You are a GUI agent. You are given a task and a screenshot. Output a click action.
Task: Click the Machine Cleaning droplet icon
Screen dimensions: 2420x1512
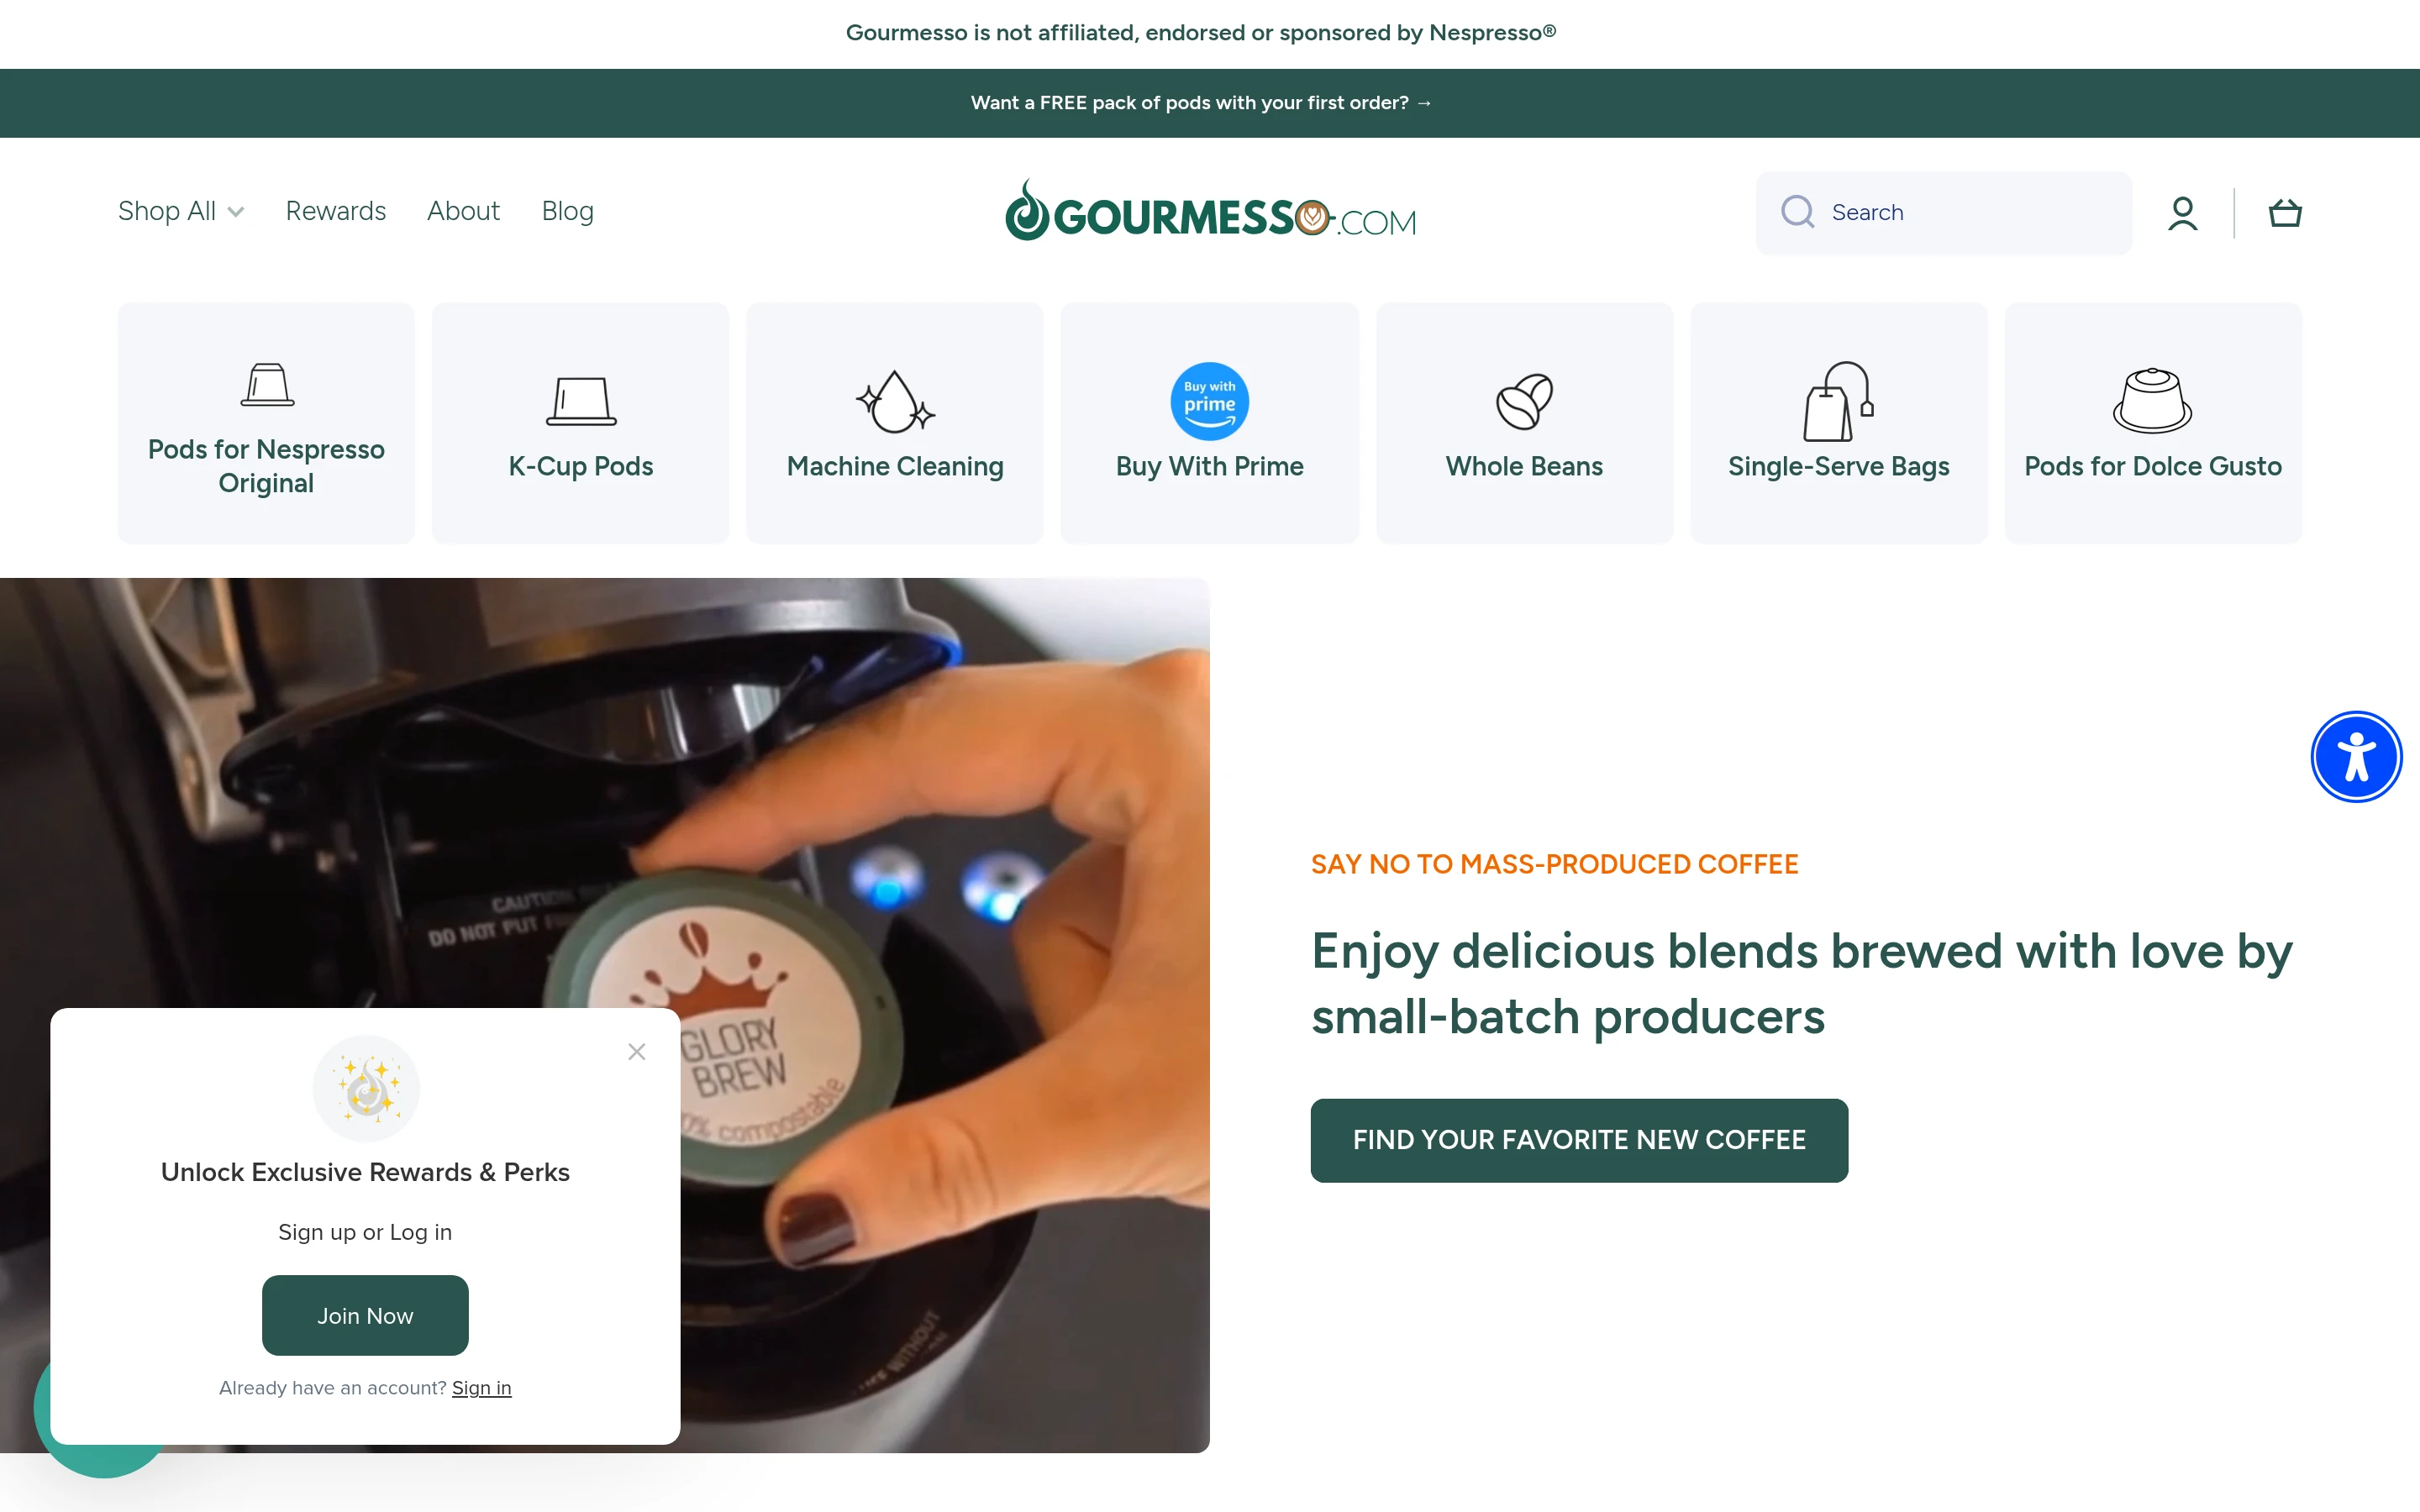coord(895,401)
